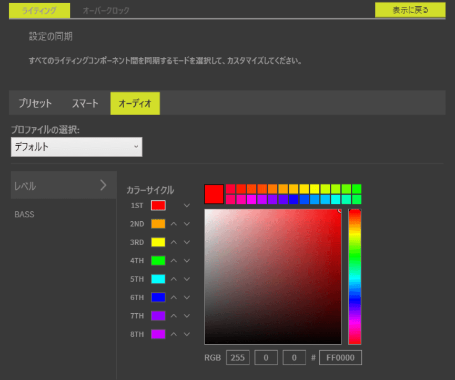Click the vertical hue spectrum bar
Viewport: 455px width, 380px height.
(355, 276)
